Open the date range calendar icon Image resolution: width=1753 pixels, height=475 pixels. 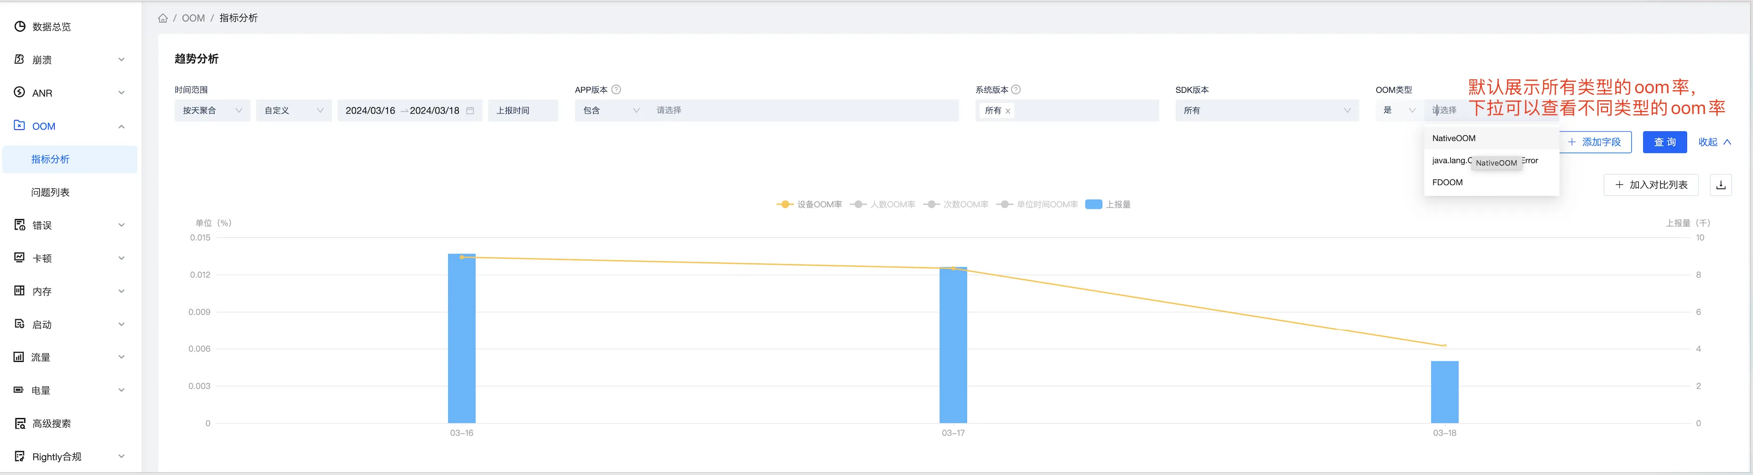pos(470,110)
